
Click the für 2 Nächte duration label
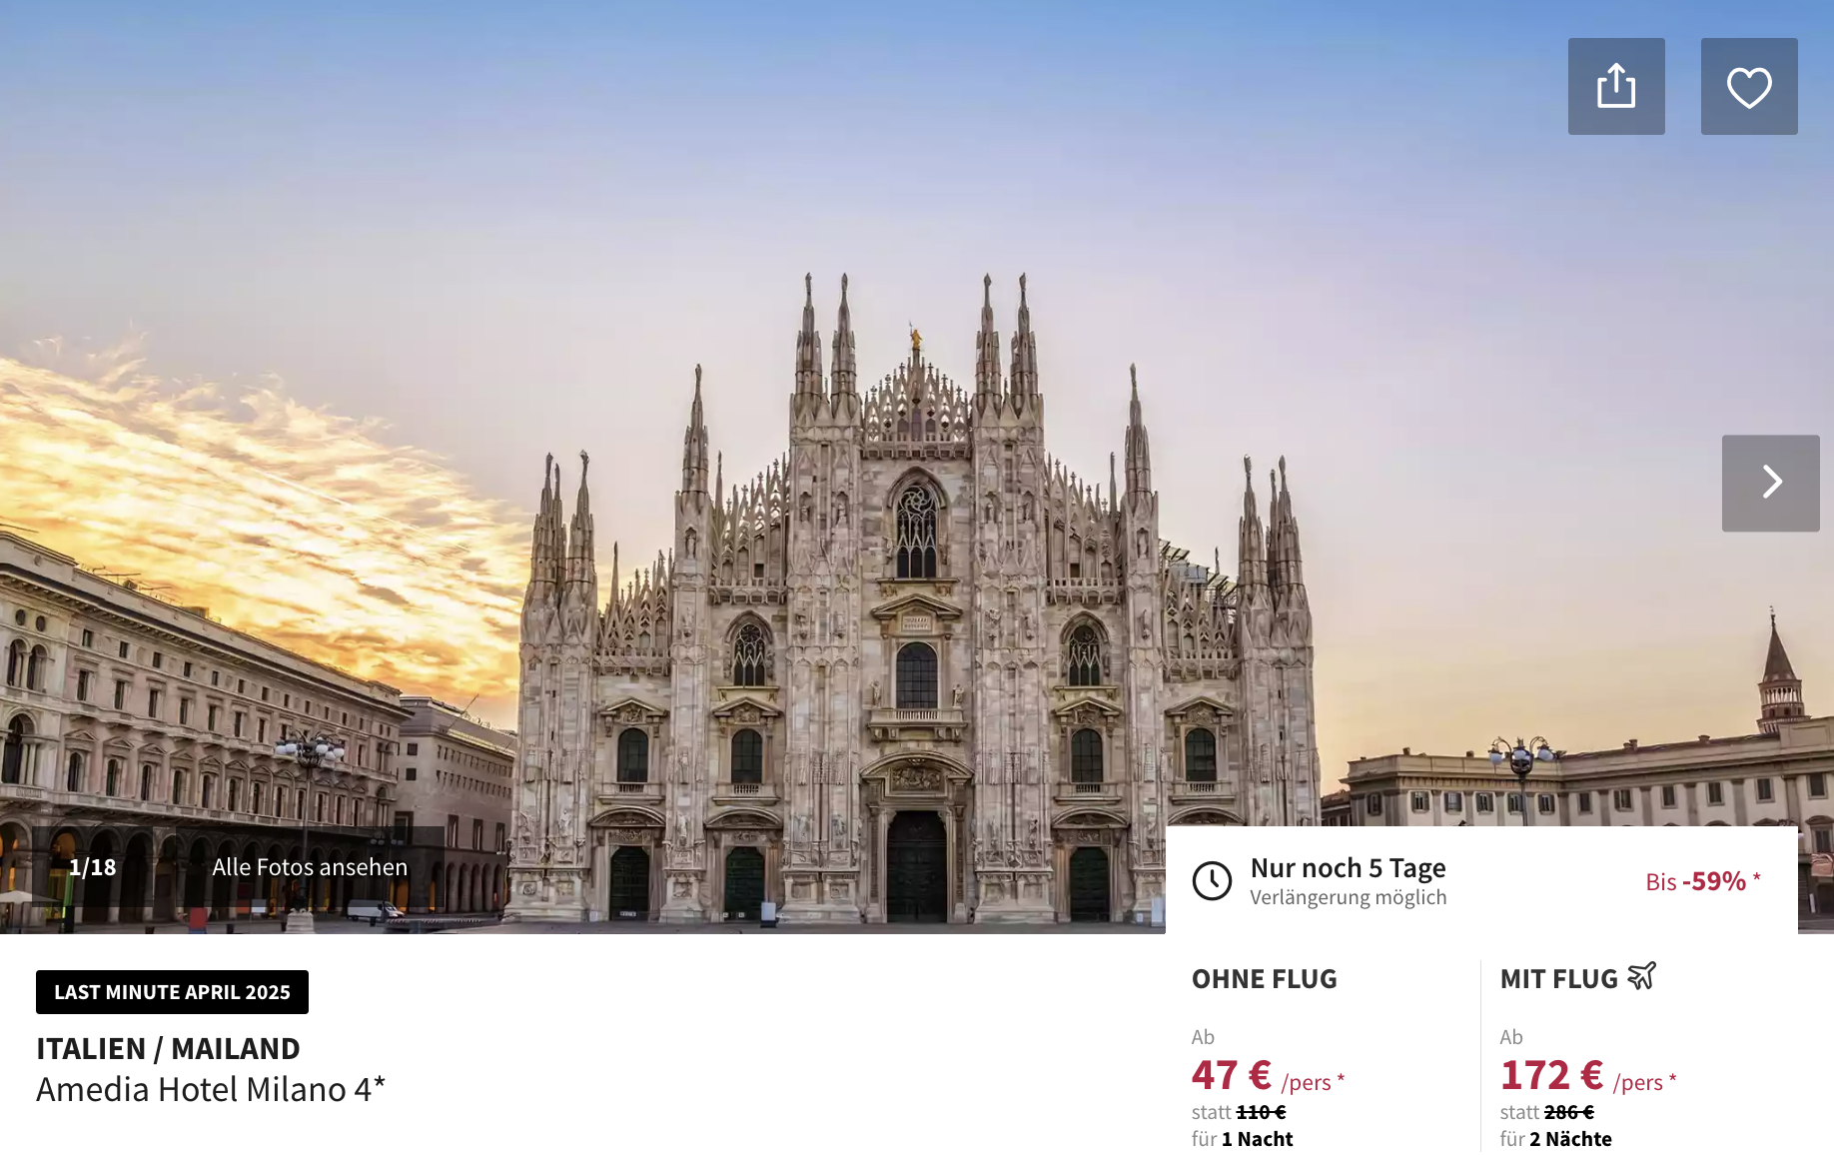click(x=1555, y=1139)
